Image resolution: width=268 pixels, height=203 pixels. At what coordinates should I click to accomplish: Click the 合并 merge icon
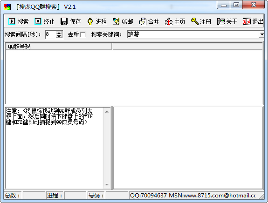[143, 21]
